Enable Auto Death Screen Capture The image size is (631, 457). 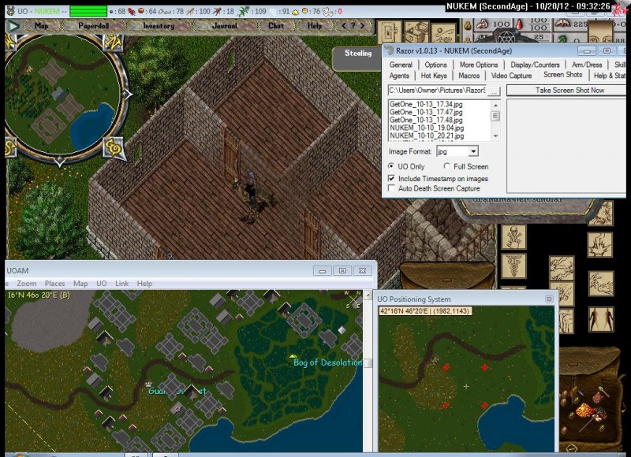click(391, 188)
